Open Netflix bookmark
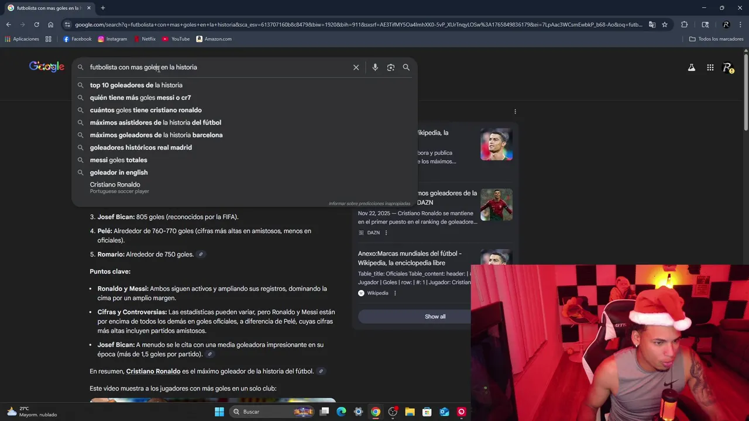The height and width of the screenshot is (421, 749). (x=145, y=39)
